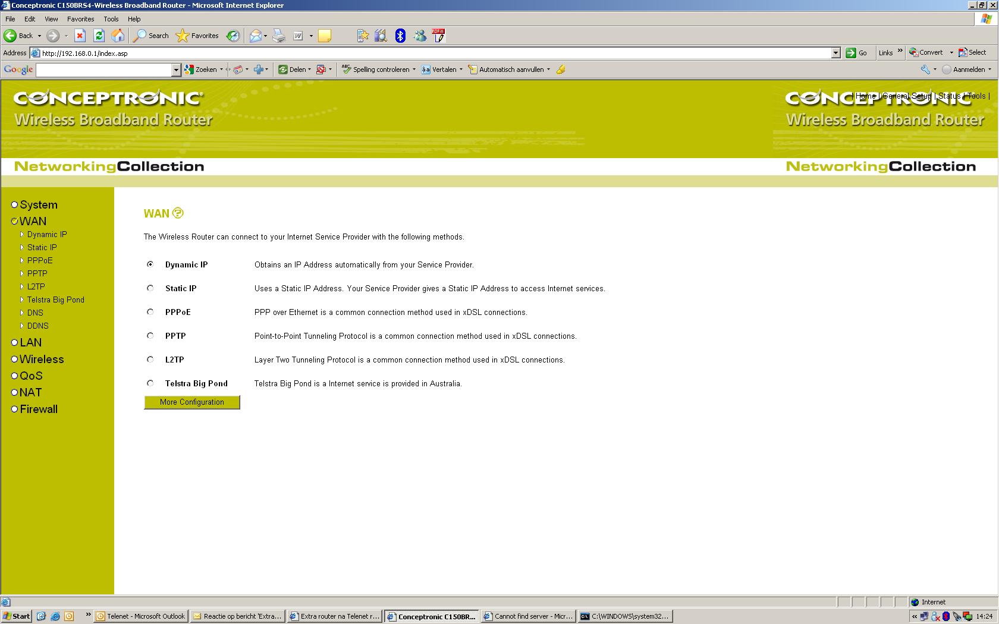Click the Google toolbar blue plus icon
999x624 pixels.
click(258, 70)
